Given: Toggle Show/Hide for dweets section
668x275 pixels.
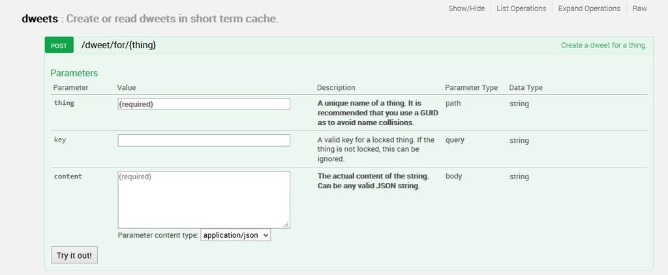Looking at the screenshot, I should [x=466, y=8].
